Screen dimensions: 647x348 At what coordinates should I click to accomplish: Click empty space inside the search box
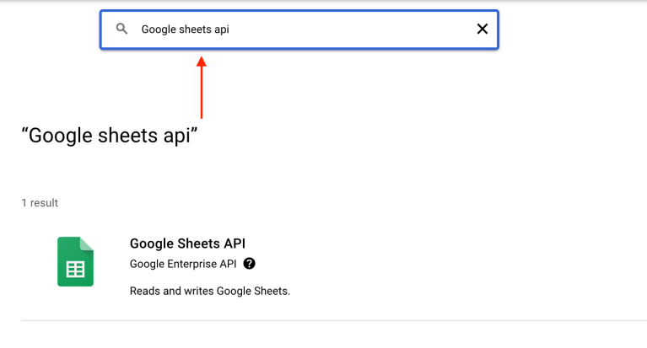pyautogui.click(x=354, y=29)
